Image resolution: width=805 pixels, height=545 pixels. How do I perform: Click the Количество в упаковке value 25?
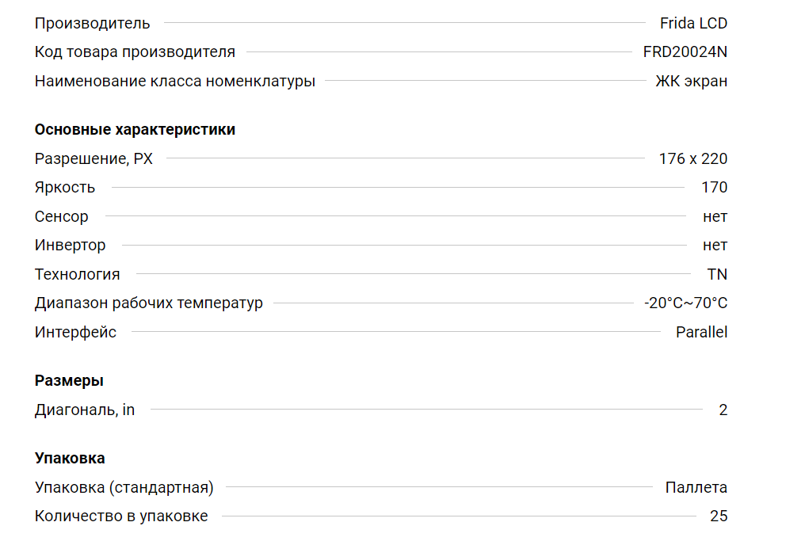(x=719, y=516)
